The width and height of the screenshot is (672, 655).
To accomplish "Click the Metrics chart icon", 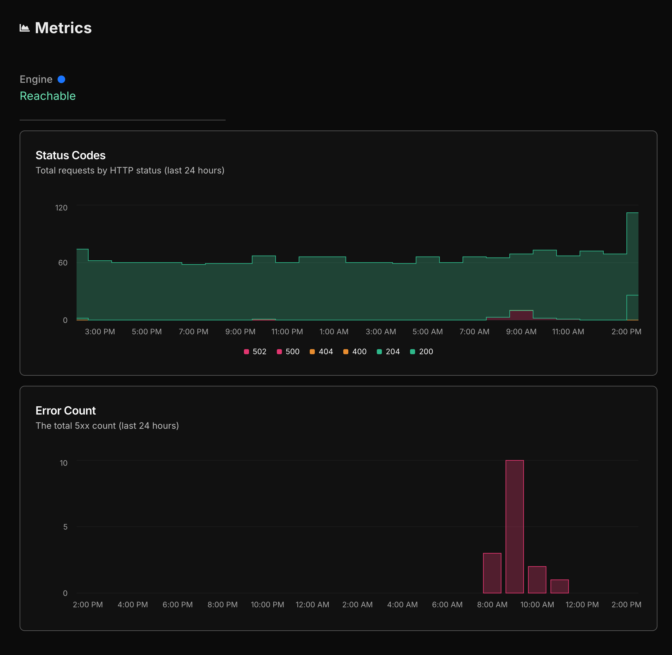I will coord(24,28).
